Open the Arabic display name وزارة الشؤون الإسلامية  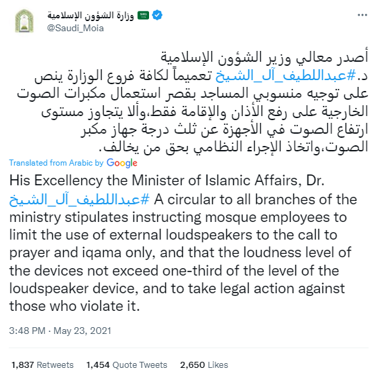(91, 16)
